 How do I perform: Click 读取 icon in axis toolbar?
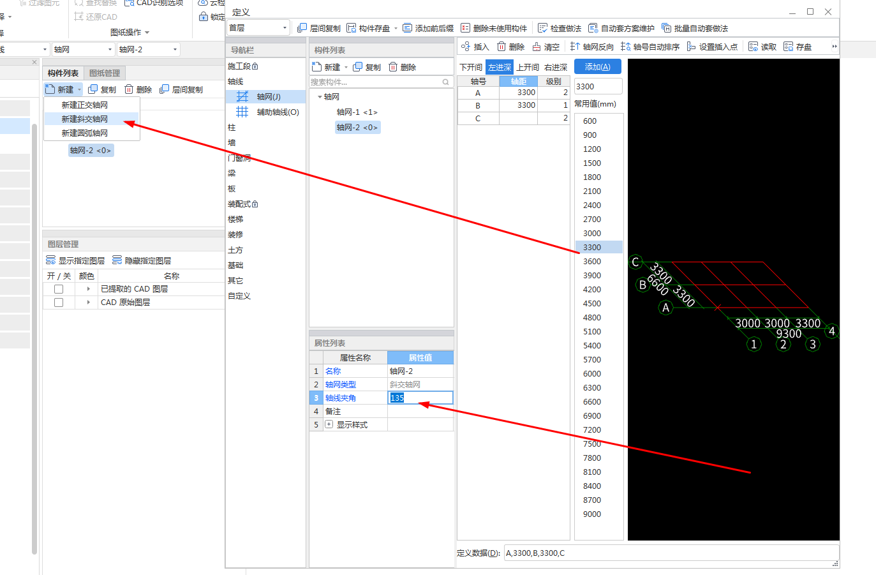[x=754, y=47]
